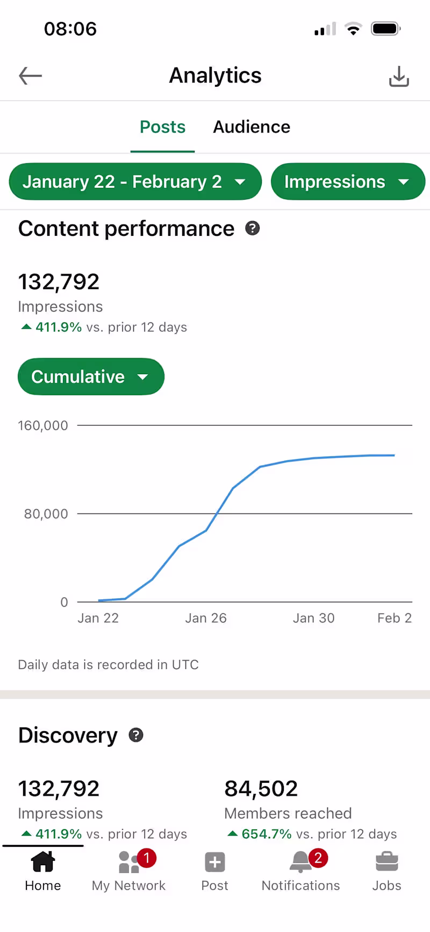Image resolution: width=430 pixels, height=932 pixels.
Task: Go back using the left arrow
Action: (x=30, y=76)
